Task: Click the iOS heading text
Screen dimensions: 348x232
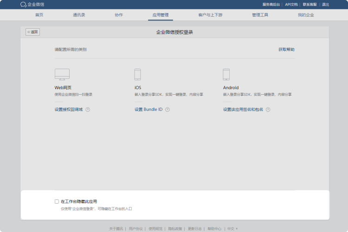Action: (138, 88)
